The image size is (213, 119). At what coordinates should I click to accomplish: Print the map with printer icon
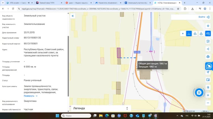208,57
